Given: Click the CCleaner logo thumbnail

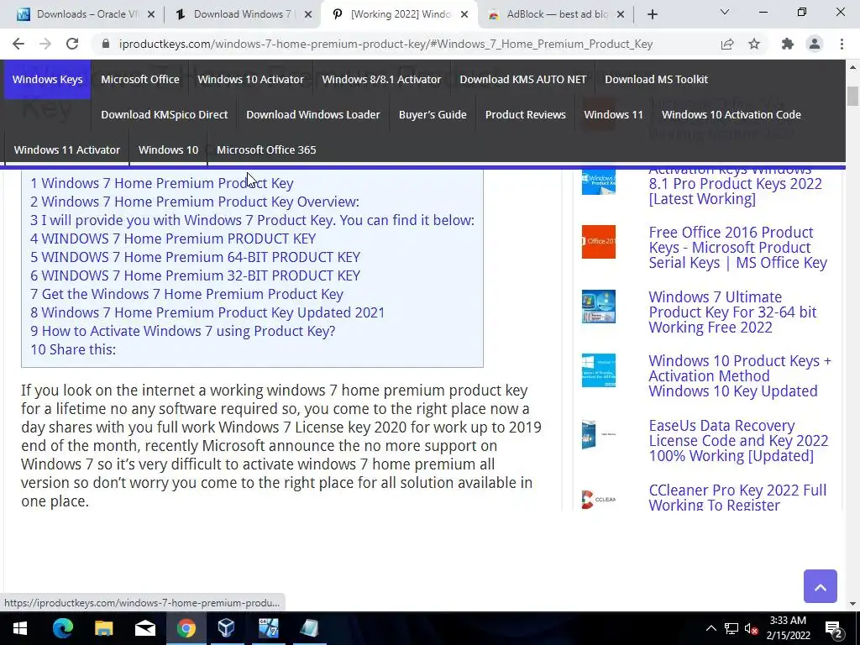Looking at the screenshot, I should (x=598, y=499).
